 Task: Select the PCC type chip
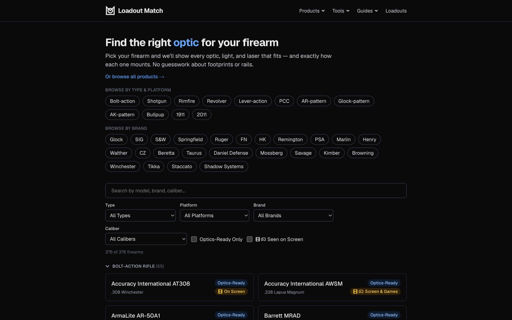[284, 101]
